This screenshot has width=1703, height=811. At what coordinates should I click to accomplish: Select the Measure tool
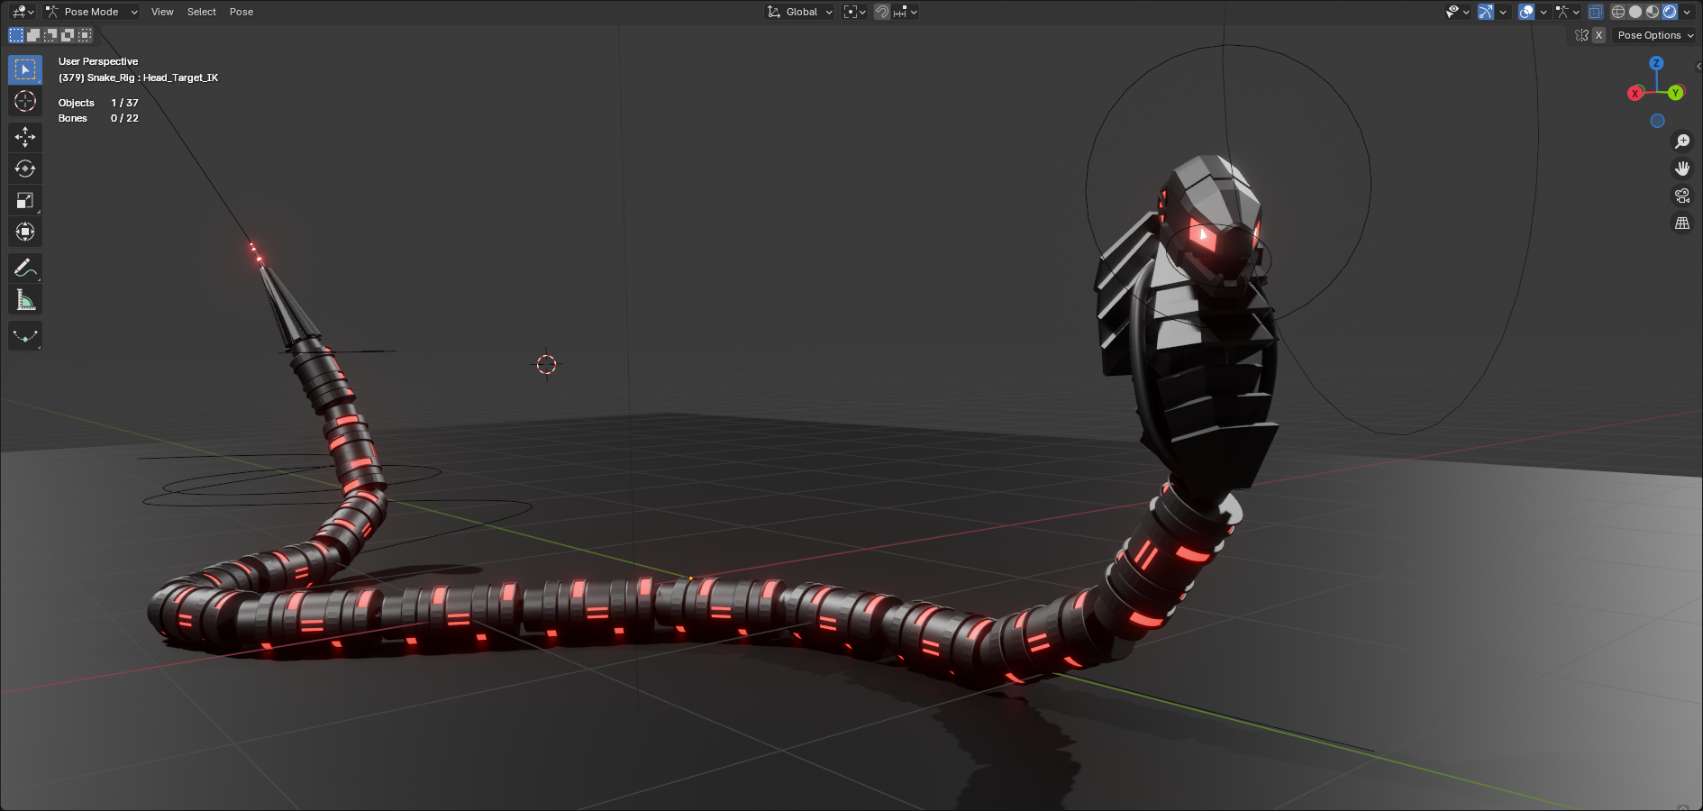tap(24, 299)
